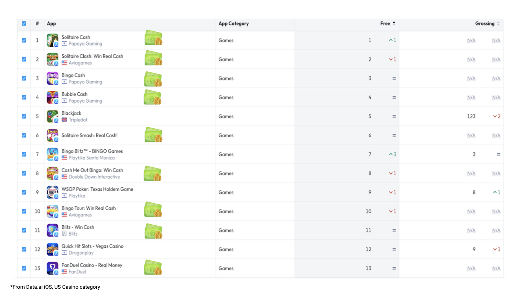Image resolution: width=524 pixels, height=305 pixels.
Task: Open the Bingo Blitz - BINGO Games title
Action: click(92, 151)
